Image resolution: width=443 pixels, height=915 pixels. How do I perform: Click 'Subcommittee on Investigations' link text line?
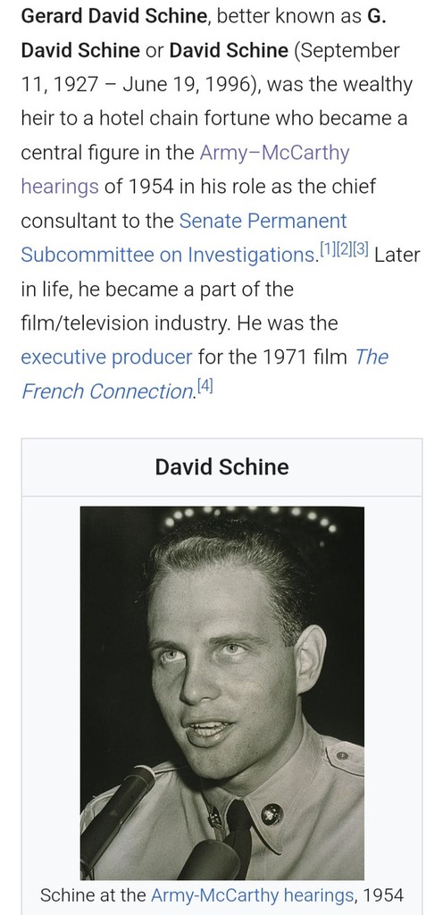click(169, 256)
